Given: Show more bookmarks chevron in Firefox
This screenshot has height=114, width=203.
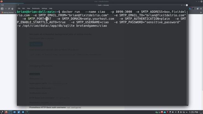Looking at the screenshot, I should 201,13.
